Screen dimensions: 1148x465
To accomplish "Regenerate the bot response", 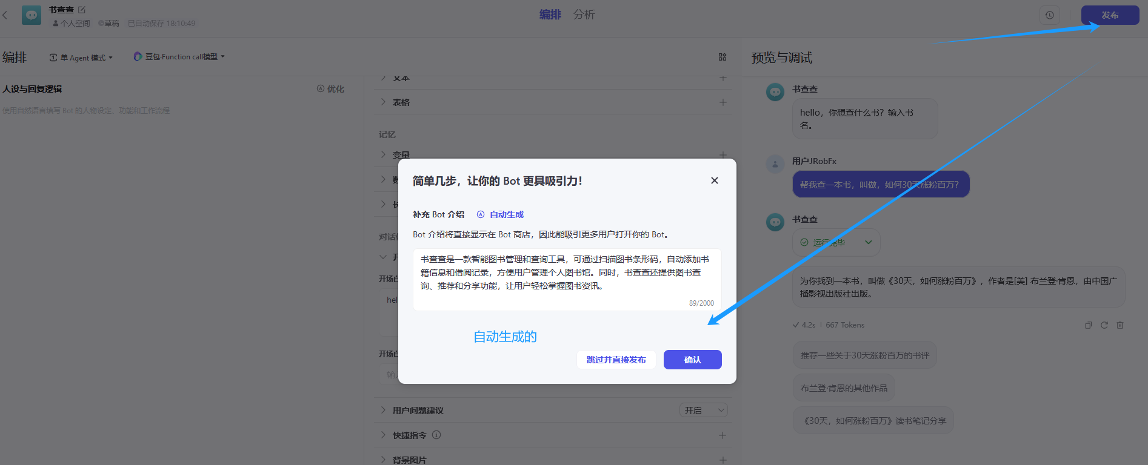I will tap(1104, 325).
